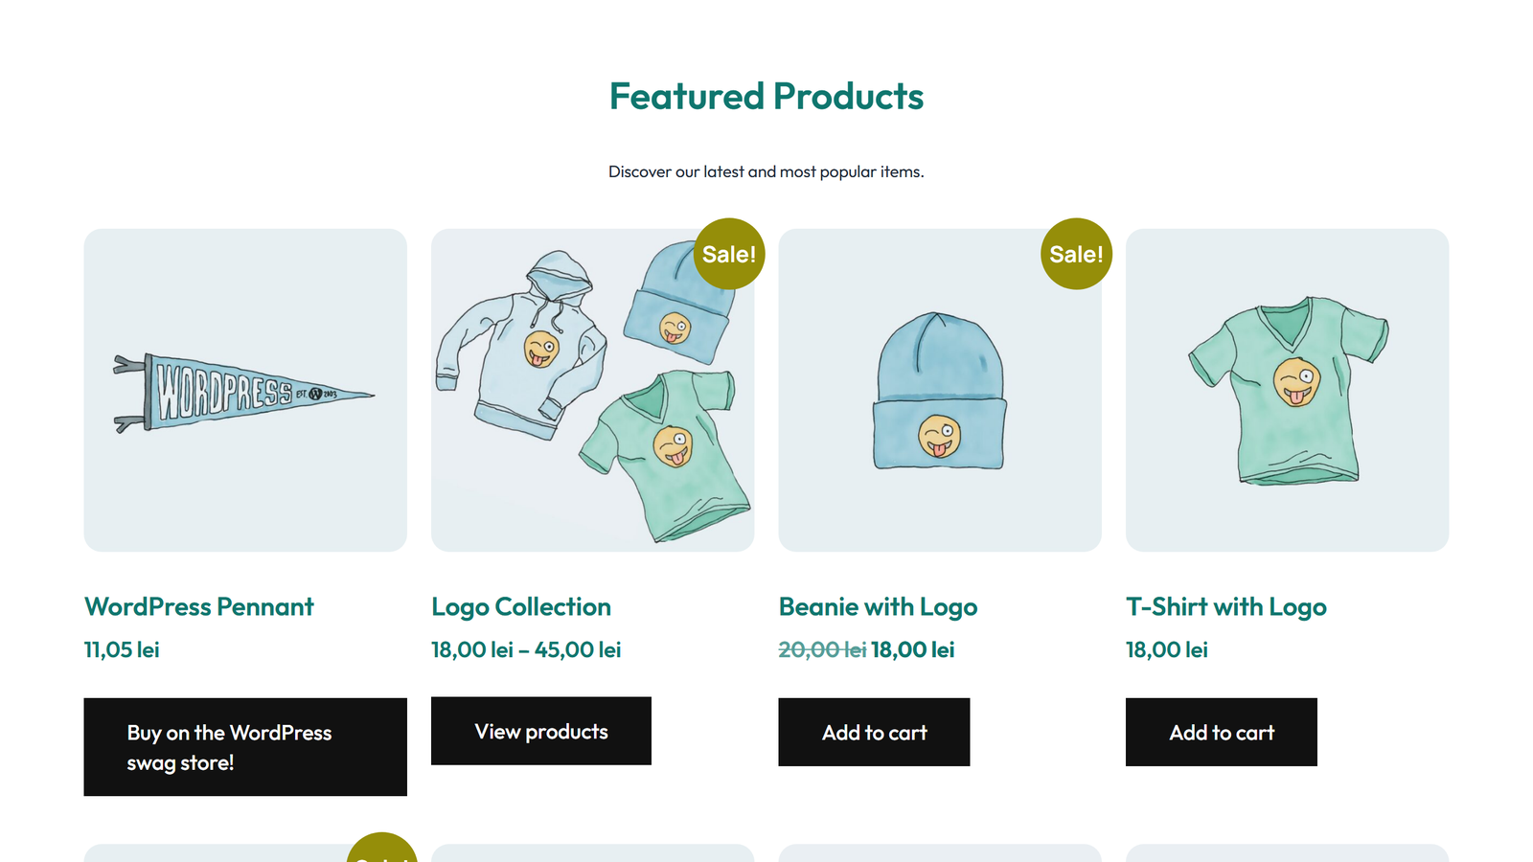1533x862 pixels.
Task: Open the Logo Collection product page
Action: click(x=520, y=606)
